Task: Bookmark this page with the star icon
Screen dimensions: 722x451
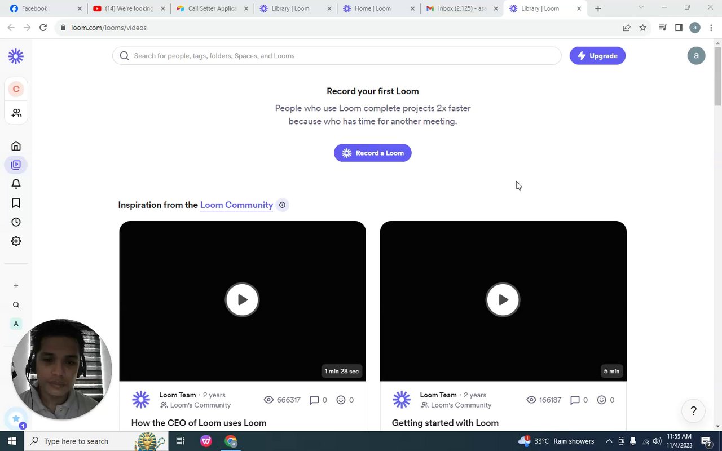Action: (642, 28)
